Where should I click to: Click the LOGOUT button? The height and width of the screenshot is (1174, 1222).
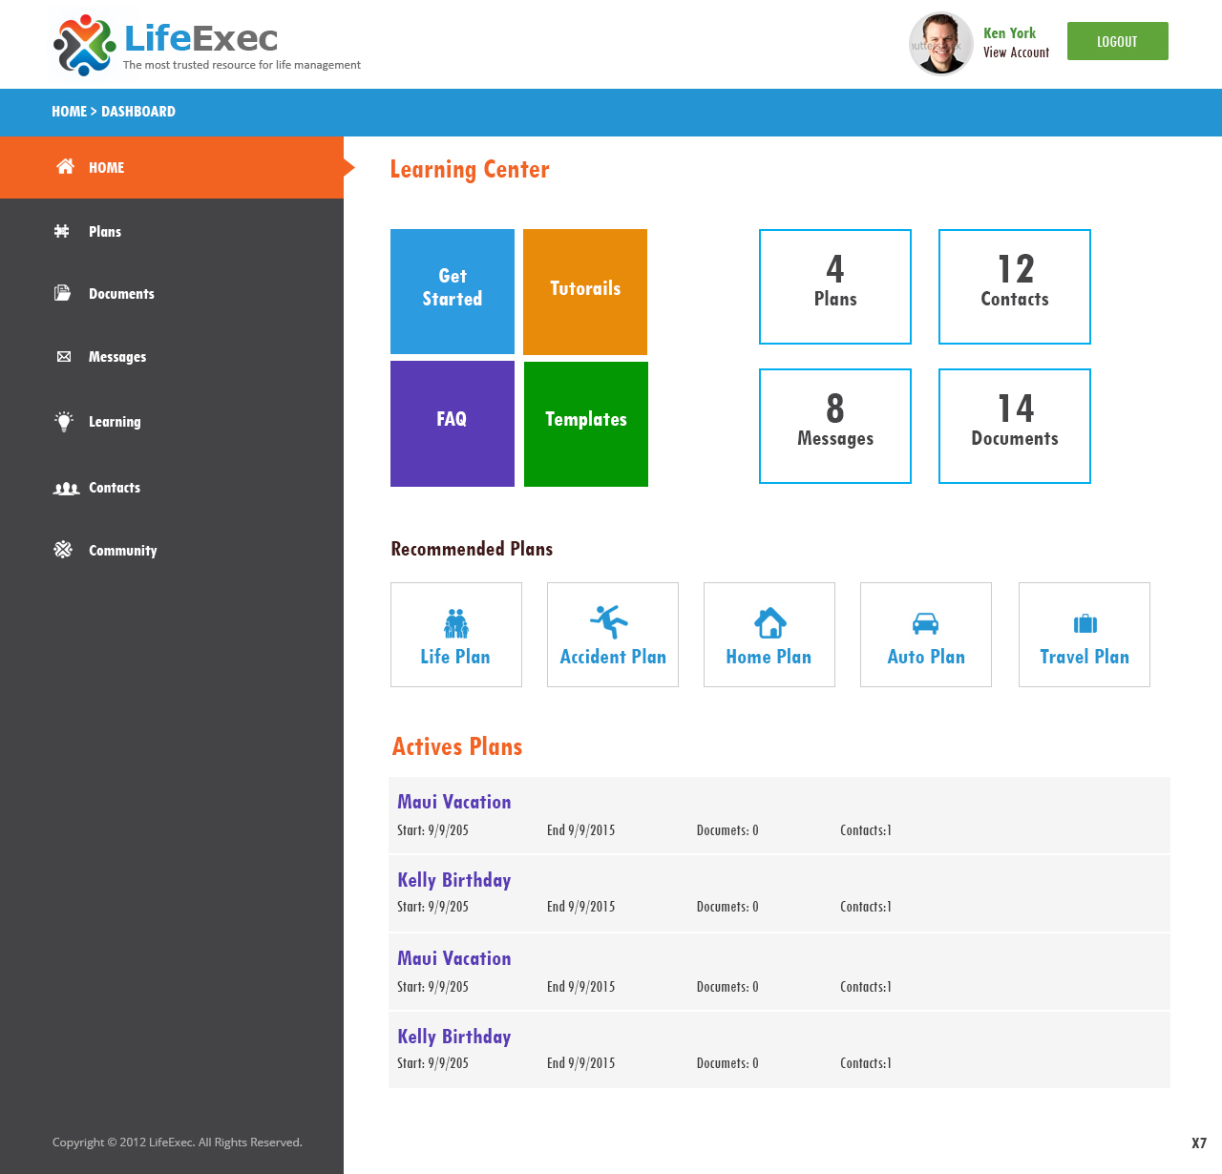tap(1117, 41)
